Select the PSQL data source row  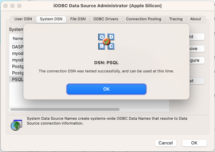coord(17,80)
